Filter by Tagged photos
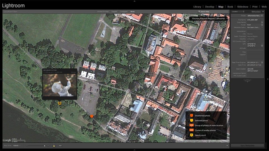269x151 pixels. pyautogui.click(x=114, y=12)
